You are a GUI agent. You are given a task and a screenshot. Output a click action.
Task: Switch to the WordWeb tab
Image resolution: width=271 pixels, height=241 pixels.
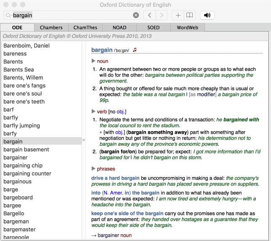tap(188, 27)
